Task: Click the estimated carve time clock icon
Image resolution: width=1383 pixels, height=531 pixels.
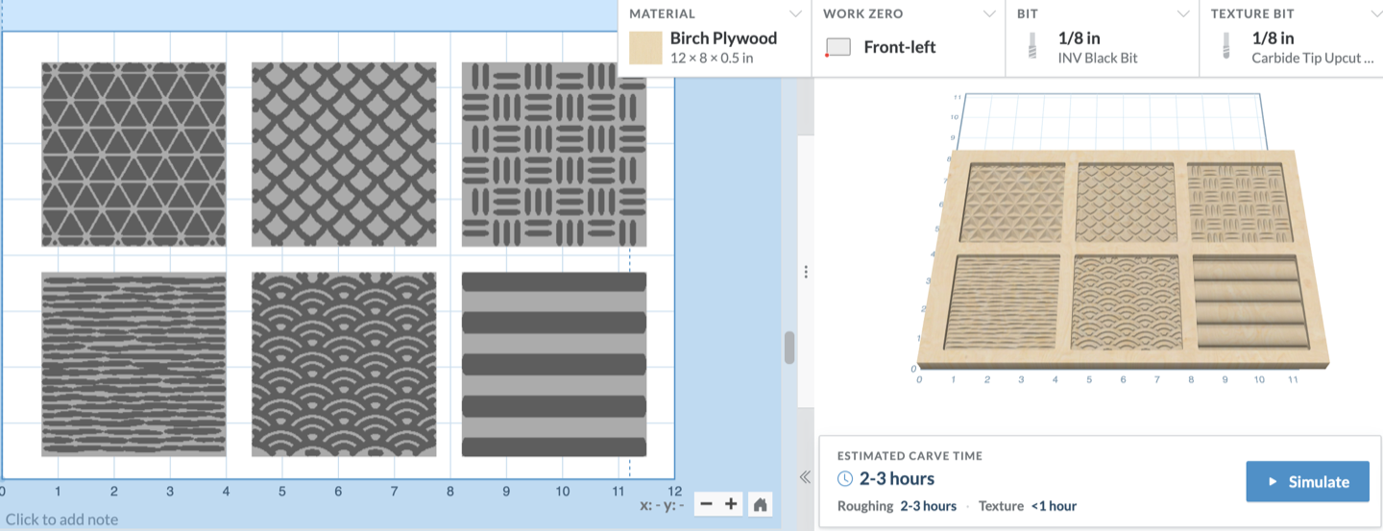Action: [845, 478]
